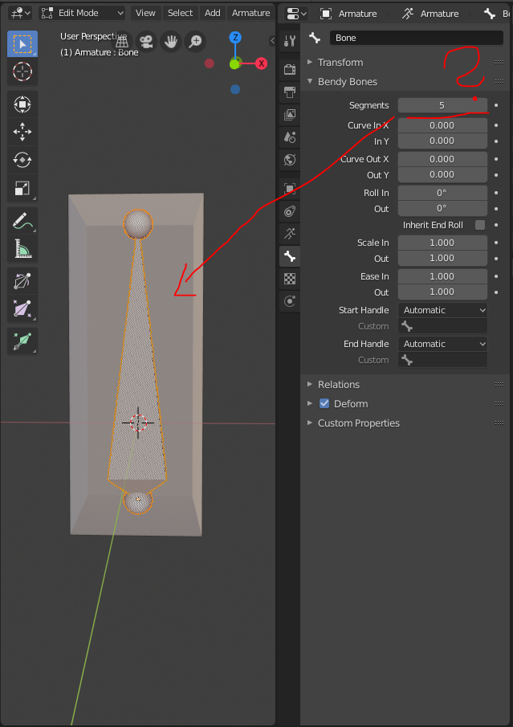Viewport: 513px width, 727px height.
Task: Click the Armature data breadcrumb with running figure
Action: (x=430, y=14)
